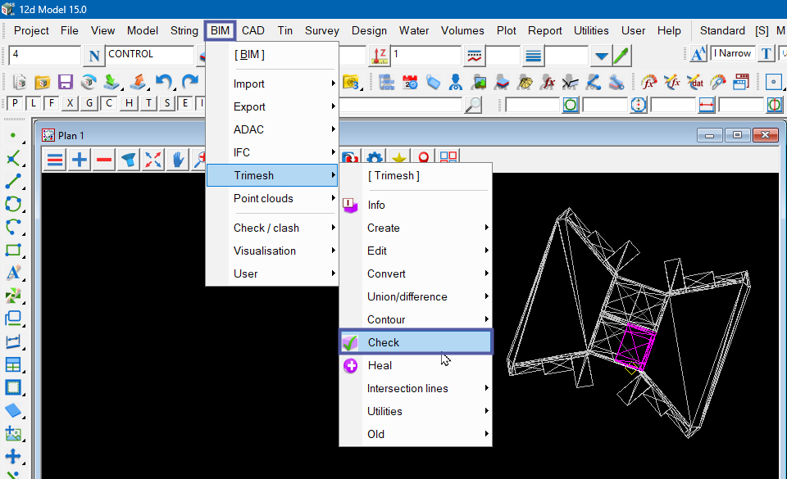Image resolution: width=787 pixels, height=479 pixels.
Task: Choose Check in Trimesh menu
Action: [416, 342]
